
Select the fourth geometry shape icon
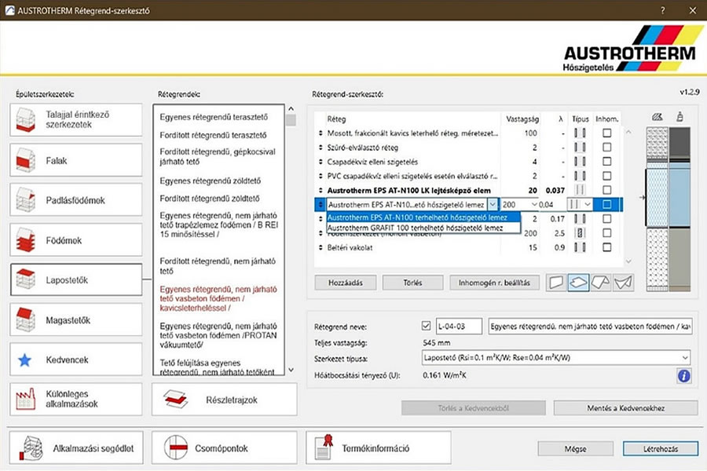(623, 283)
